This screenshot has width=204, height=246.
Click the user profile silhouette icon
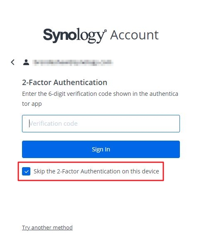pos(26,62)
